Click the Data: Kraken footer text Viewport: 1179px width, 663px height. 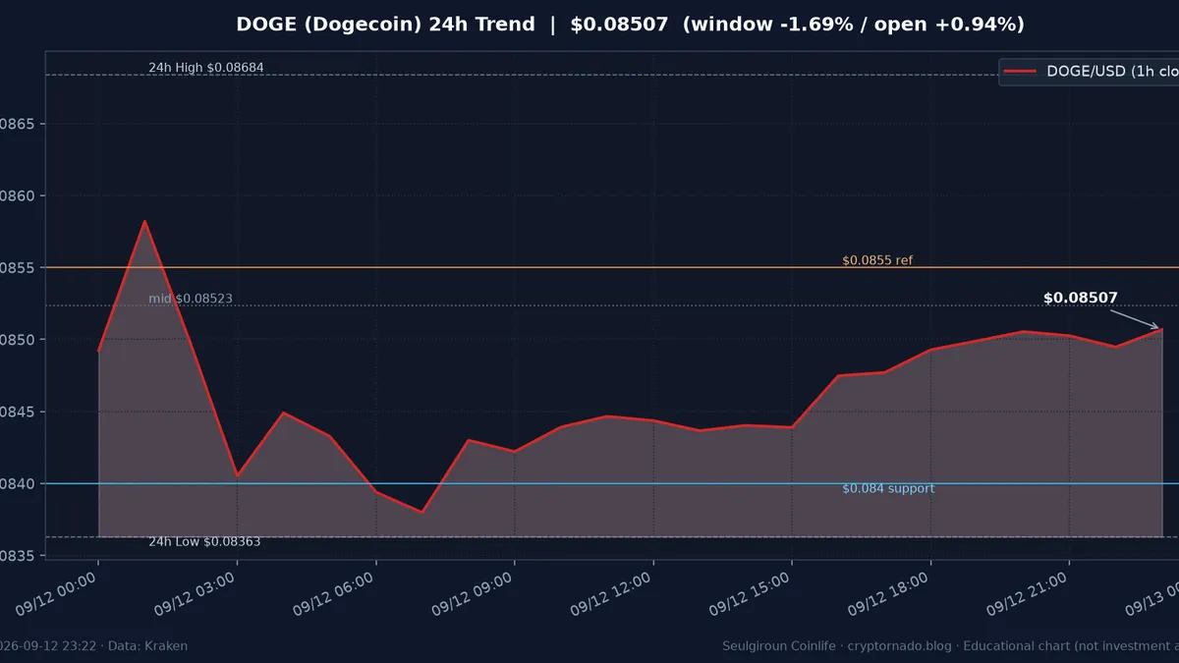(x=147, y=646)
